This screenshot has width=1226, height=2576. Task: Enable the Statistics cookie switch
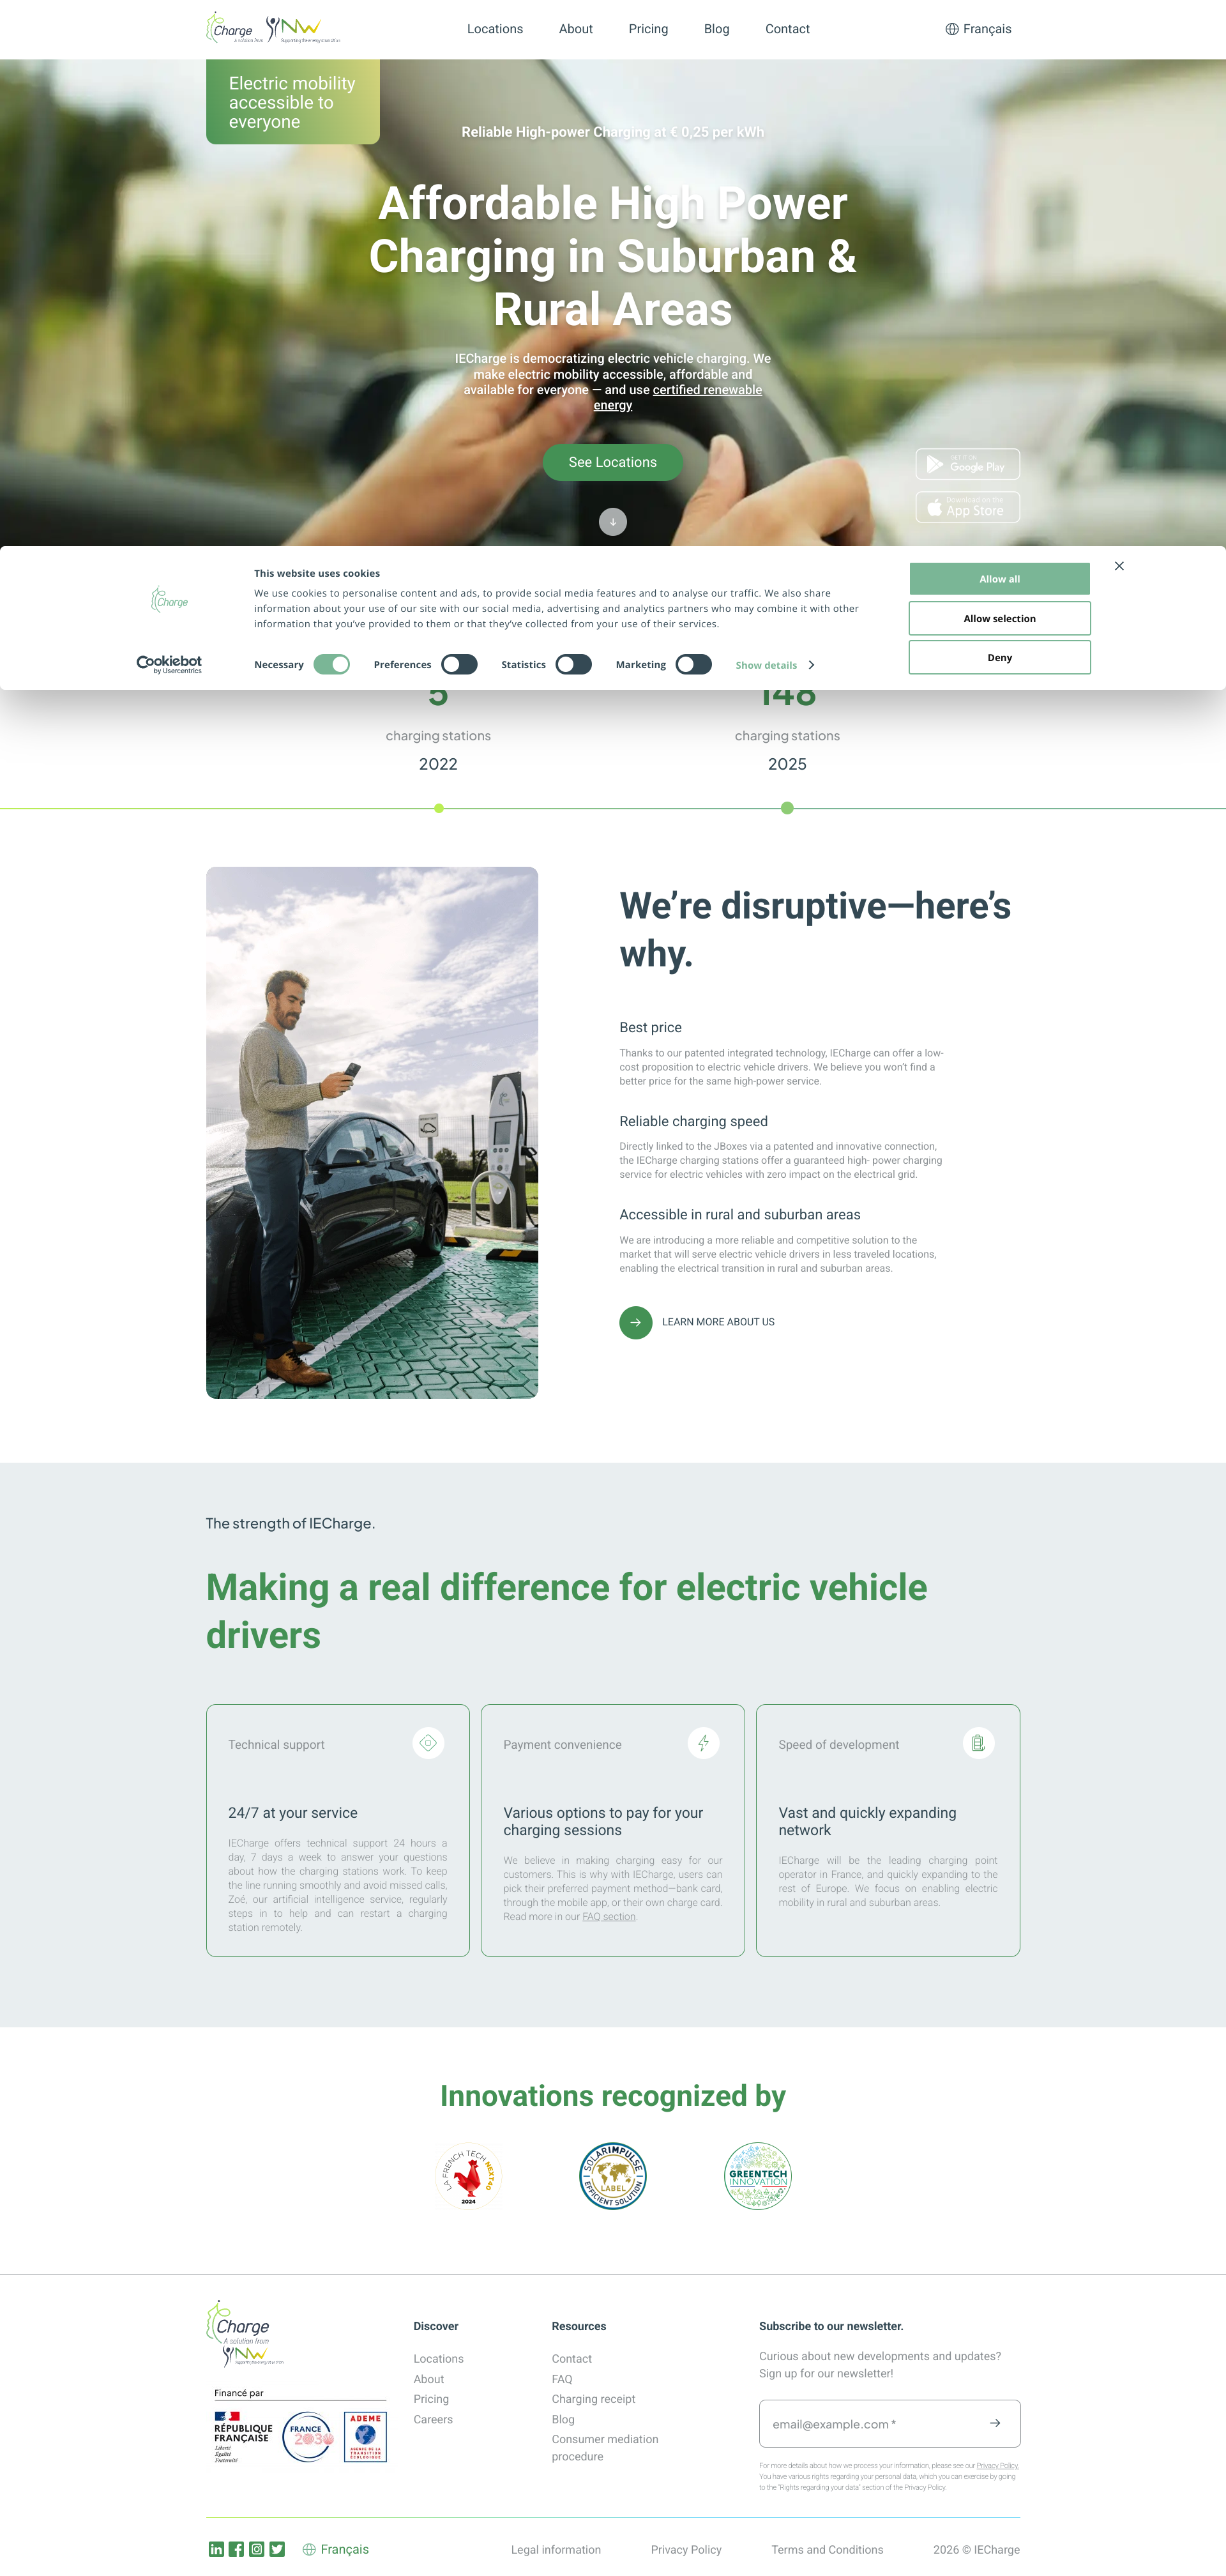click(574, 664)
